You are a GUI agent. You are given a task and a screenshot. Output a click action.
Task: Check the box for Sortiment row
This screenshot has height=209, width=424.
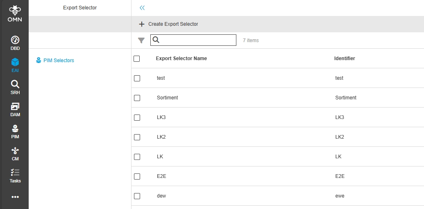click(137, 98)
